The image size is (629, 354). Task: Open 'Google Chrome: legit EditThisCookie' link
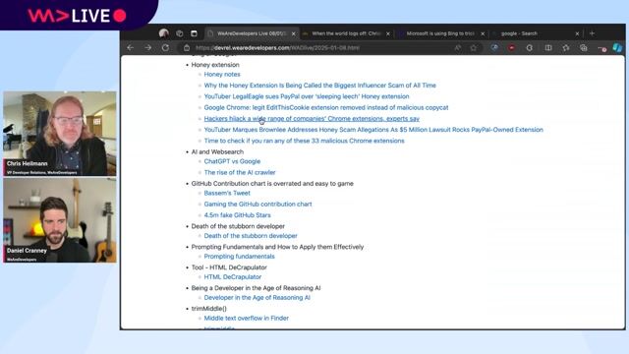326,107
